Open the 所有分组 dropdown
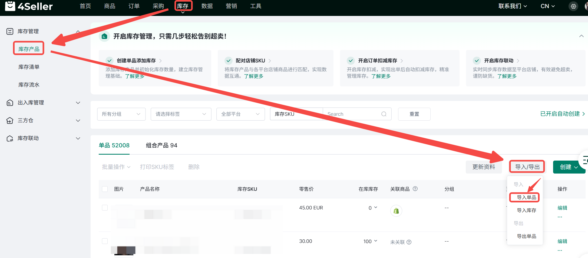The height and width of the screenshot is (258, 588). (121, 114)
